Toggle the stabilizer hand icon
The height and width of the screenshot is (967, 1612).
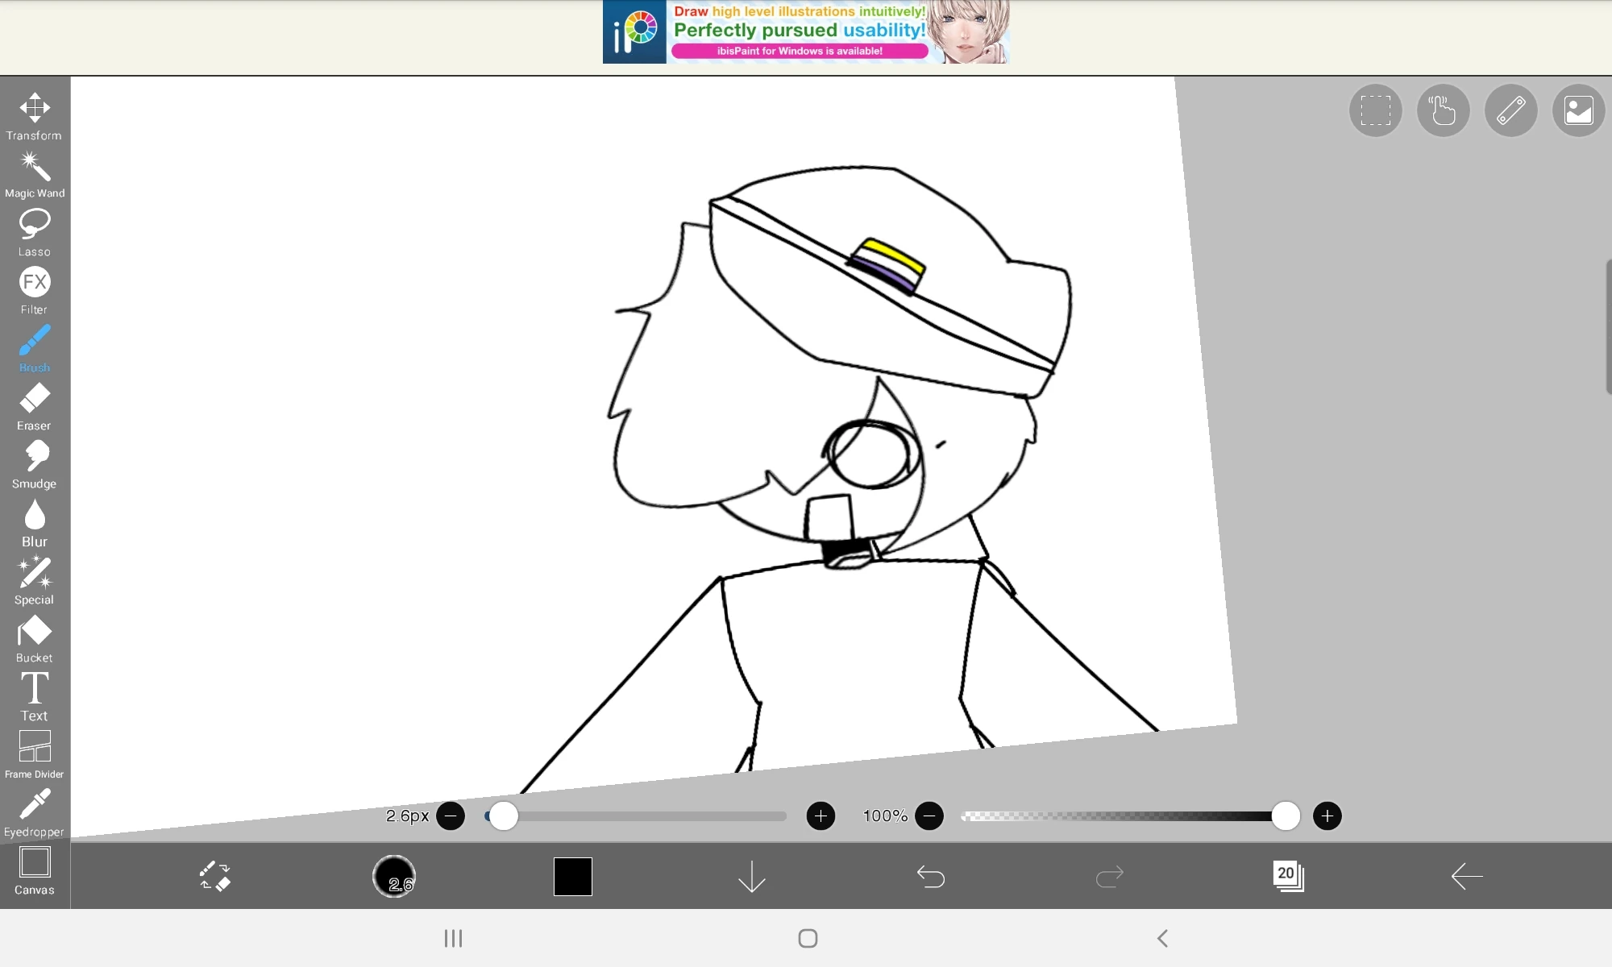coord(1443,110)
